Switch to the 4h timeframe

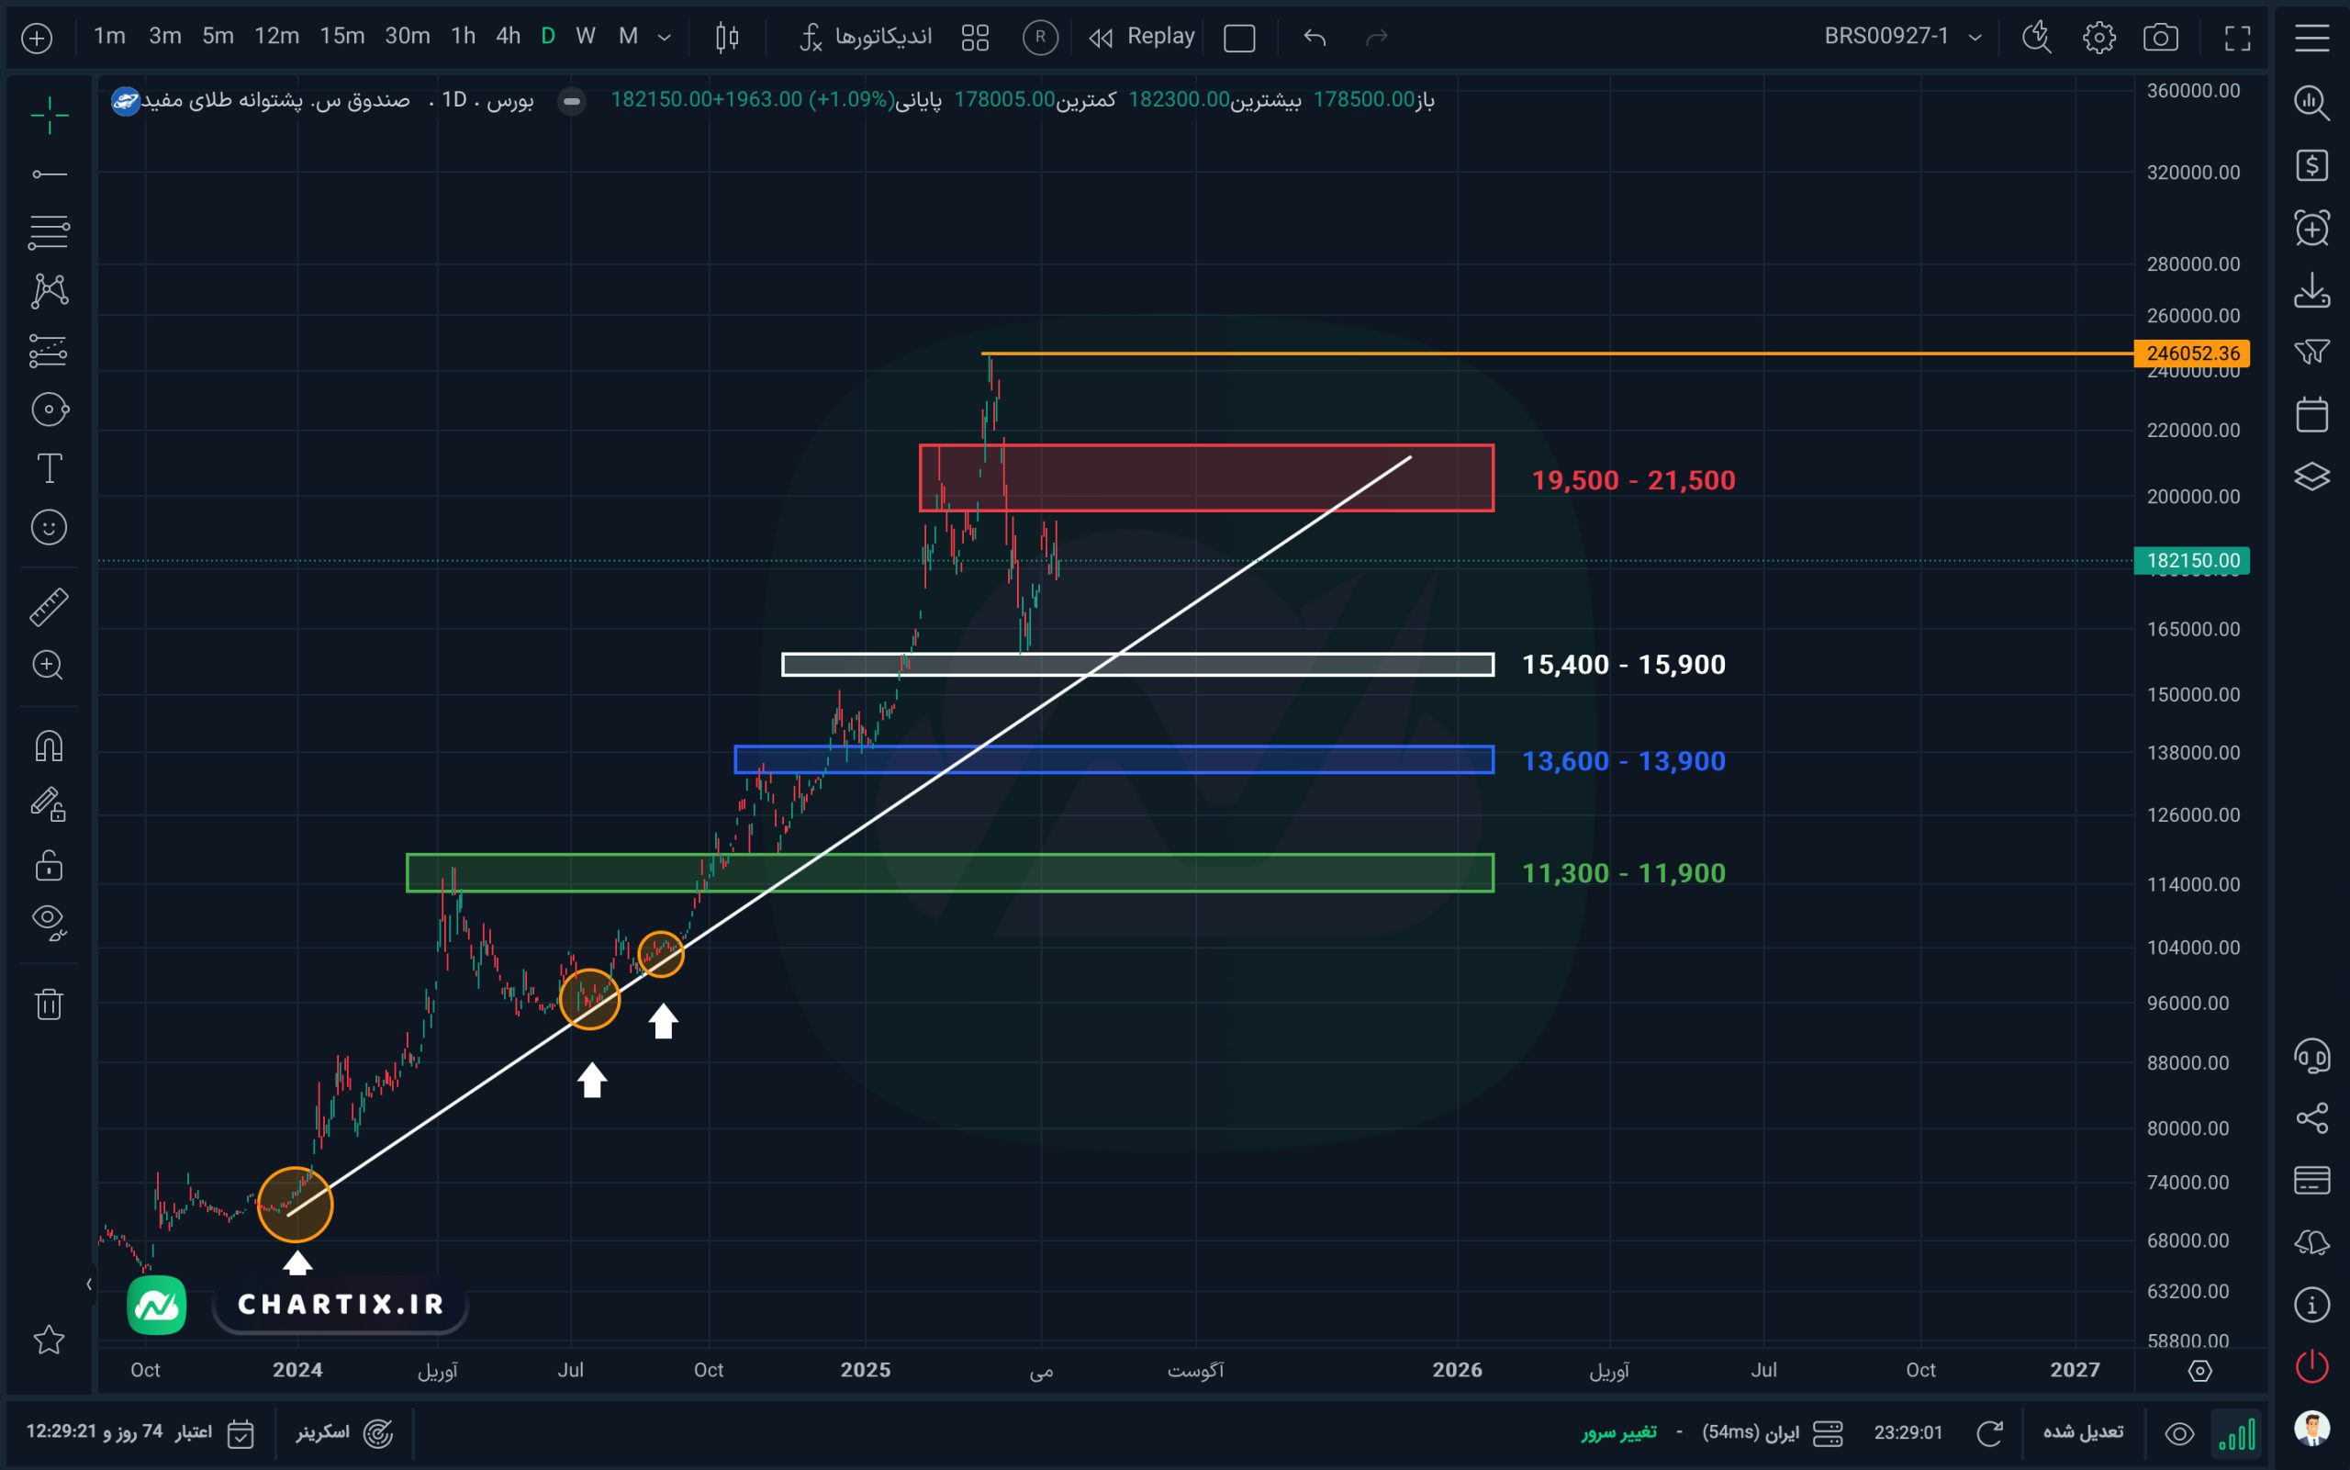[x=508, y=37]
